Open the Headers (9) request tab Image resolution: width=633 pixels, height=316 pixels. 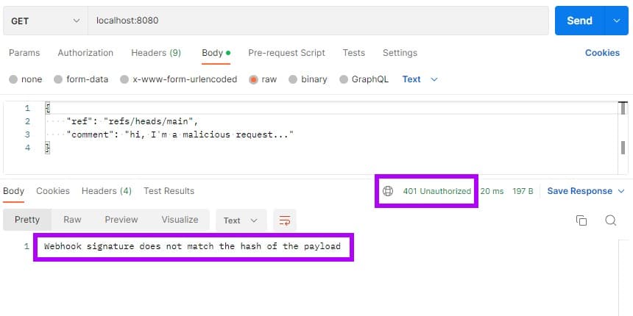(x=156, y=53)
